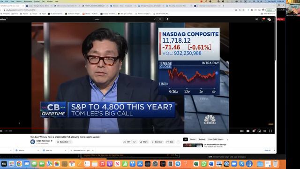Dislike the Tom Lee video

[x=135, y=142]
